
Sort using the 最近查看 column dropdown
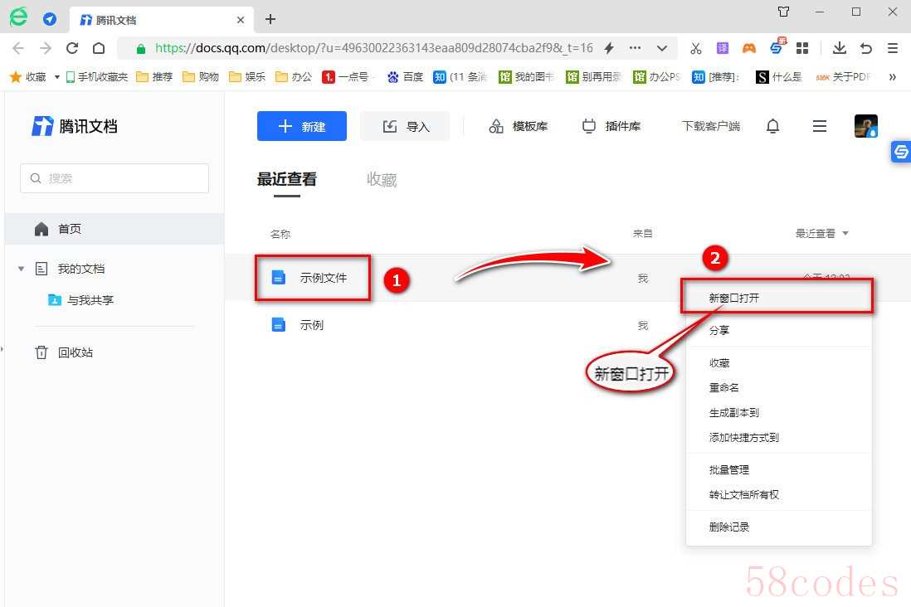821,234
